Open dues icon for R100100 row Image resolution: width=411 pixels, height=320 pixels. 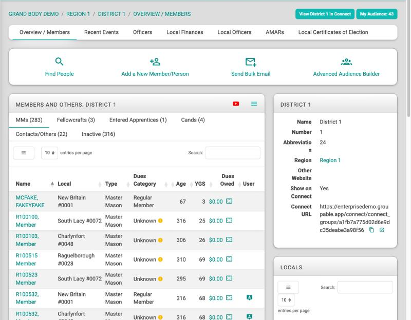coord(229,221)
